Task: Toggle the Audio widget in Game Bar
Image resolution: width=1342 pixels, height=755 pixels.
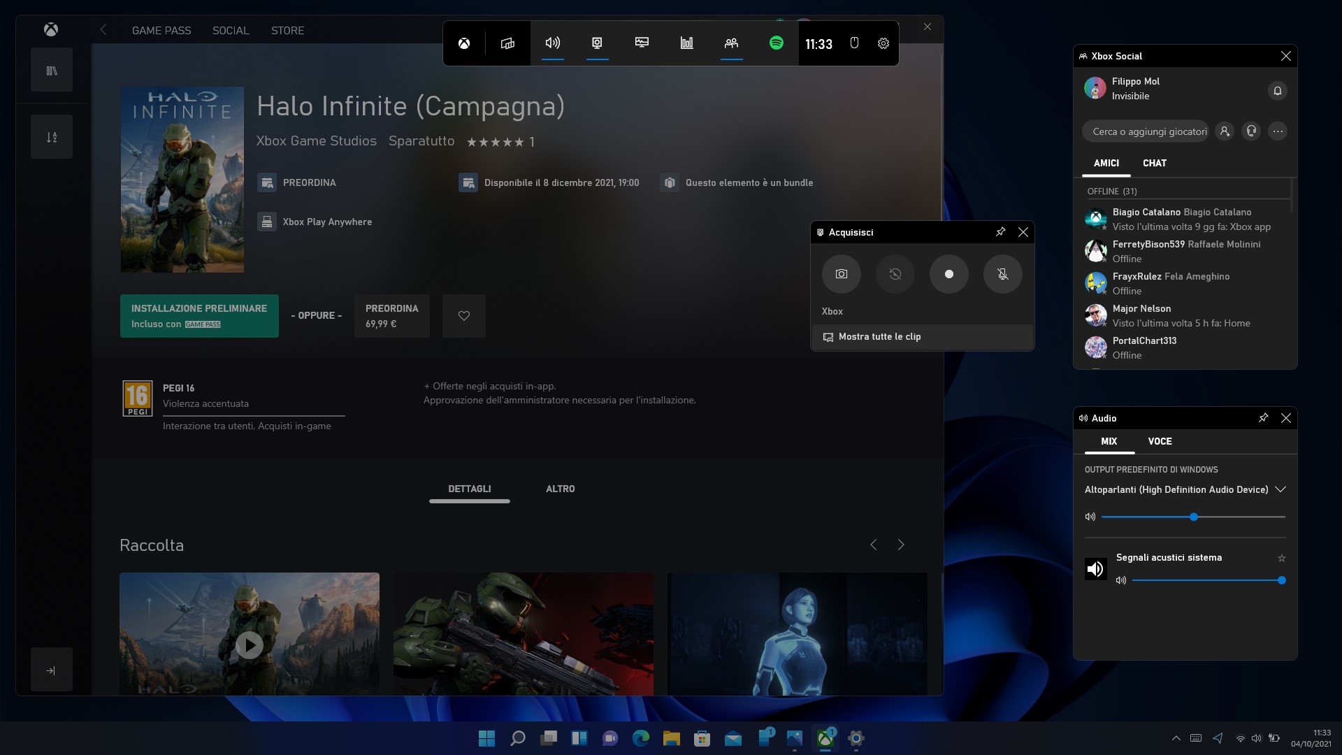Action: coord(552,43)
